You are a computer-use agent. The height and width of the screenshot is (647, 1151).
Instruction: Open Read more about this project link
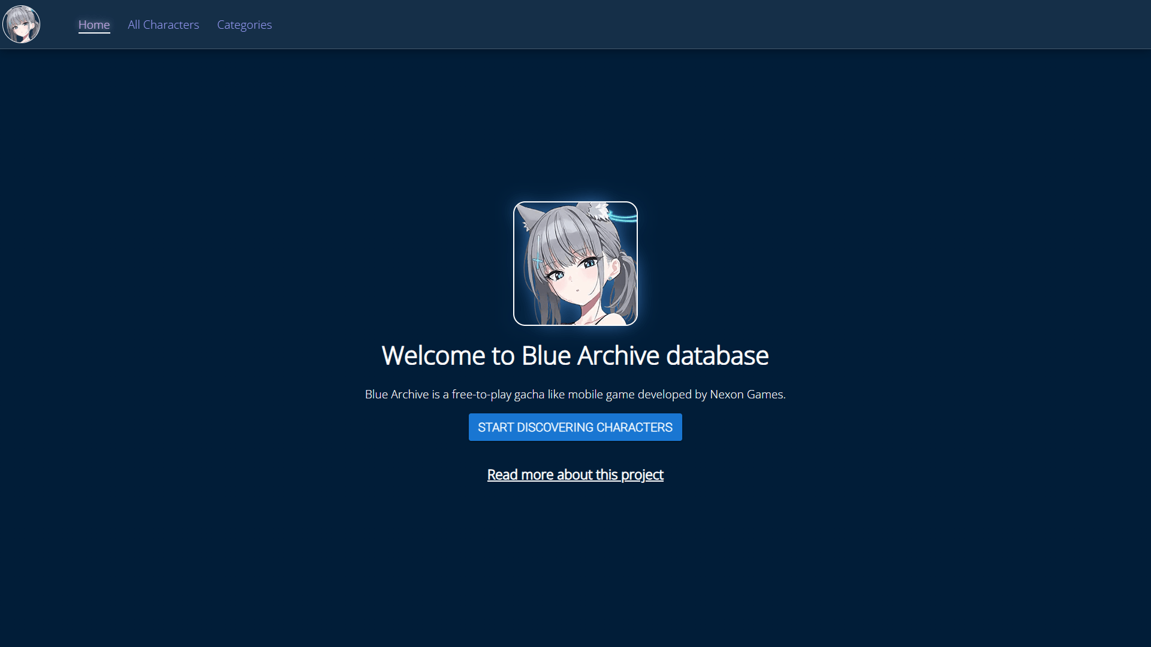[575, 474]
